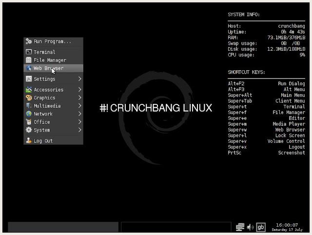
Task: Click the SYSTEM INFO: heading
Action: 244,15
